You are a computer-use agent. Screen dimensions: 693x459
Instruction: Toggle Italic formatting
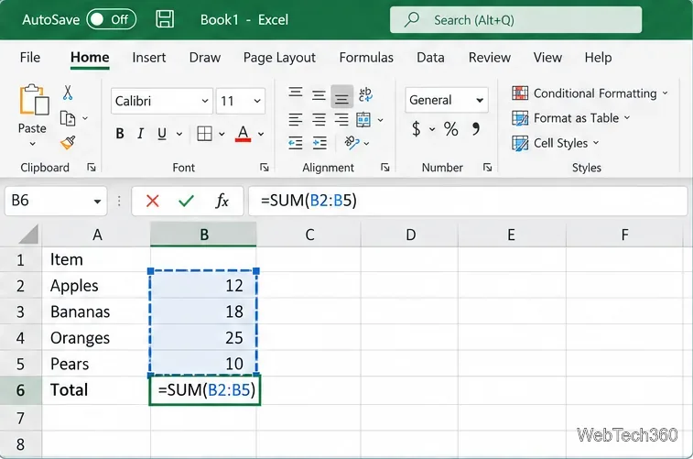(x=141, y=134)
